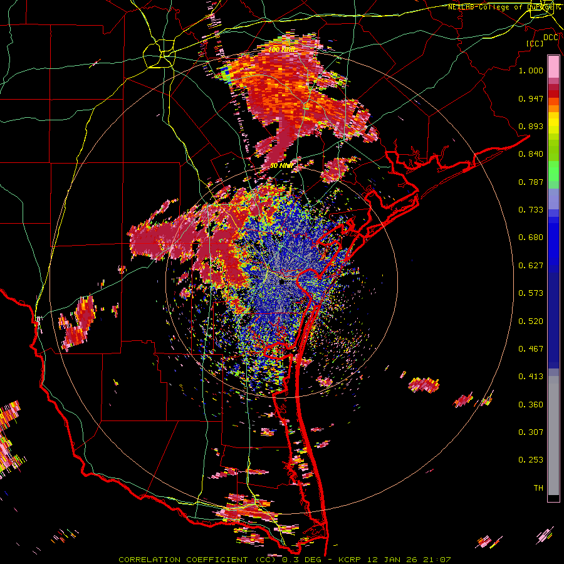Click the yellow segment of the color scale
564x564 pixels.
coord(553,123)
